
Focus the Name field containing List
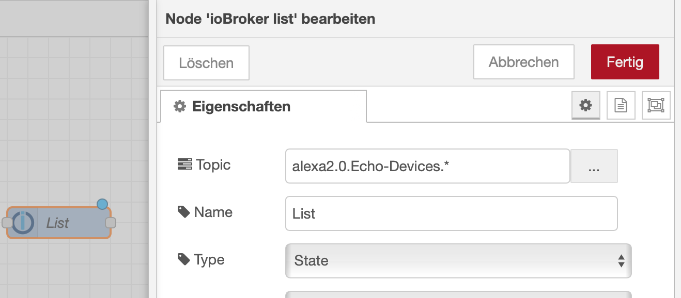pyautogui.click(x=451, y=213)
